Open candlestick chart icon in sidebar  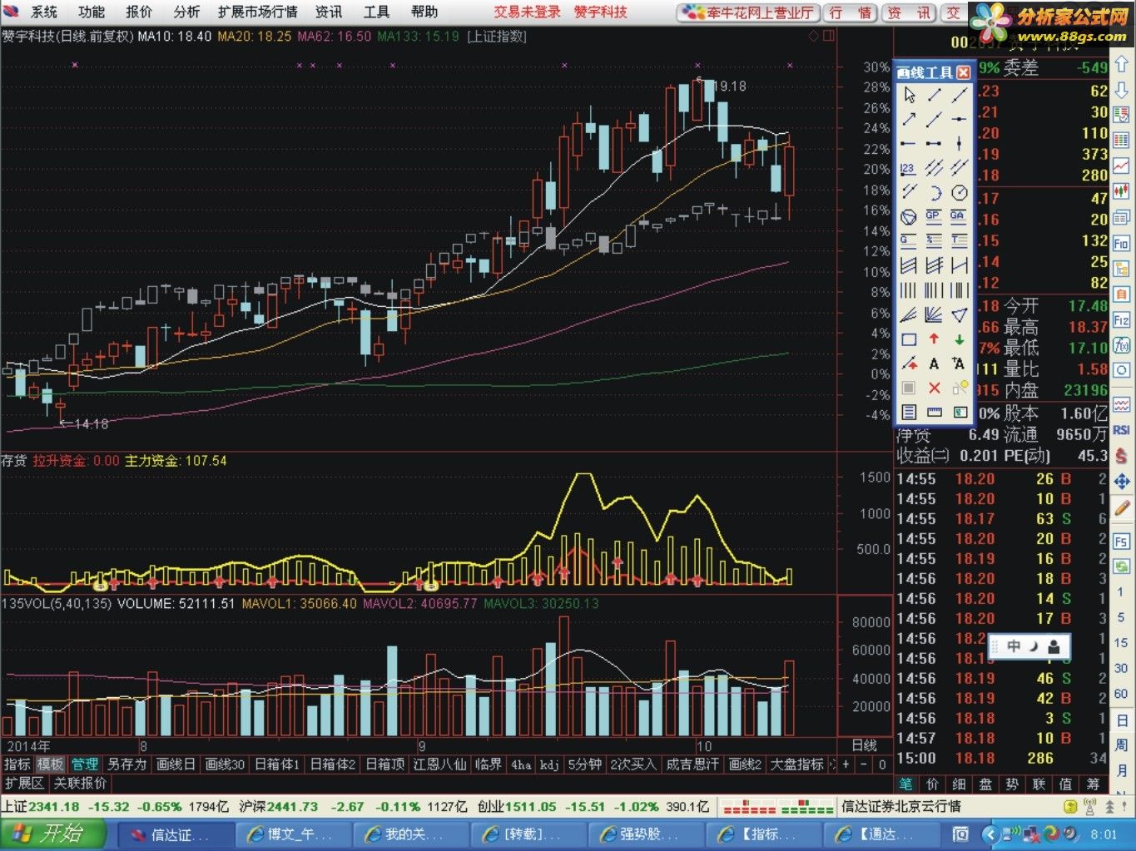(1122, 191)
